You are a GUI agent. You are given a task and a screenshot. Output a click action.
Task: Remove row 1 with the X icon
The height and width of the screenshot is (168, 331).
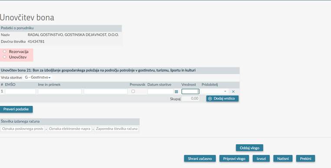pyautogui.click(x=233, y=92)
